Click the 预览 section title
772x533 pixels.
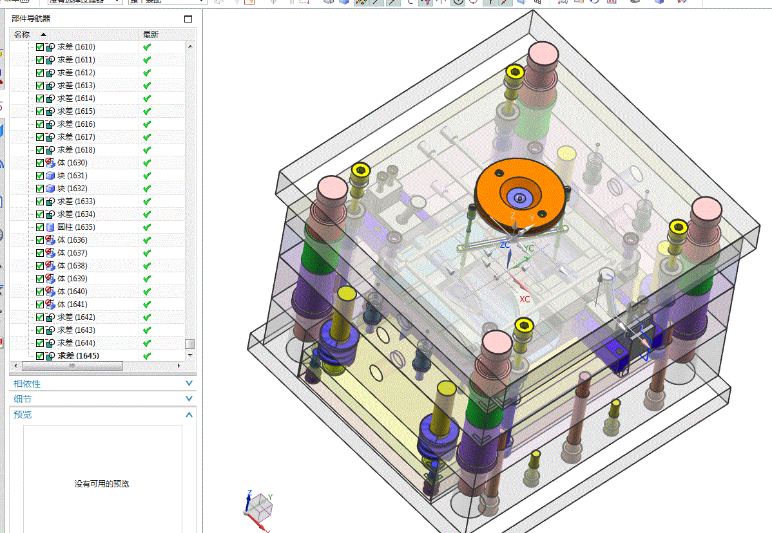22,415
